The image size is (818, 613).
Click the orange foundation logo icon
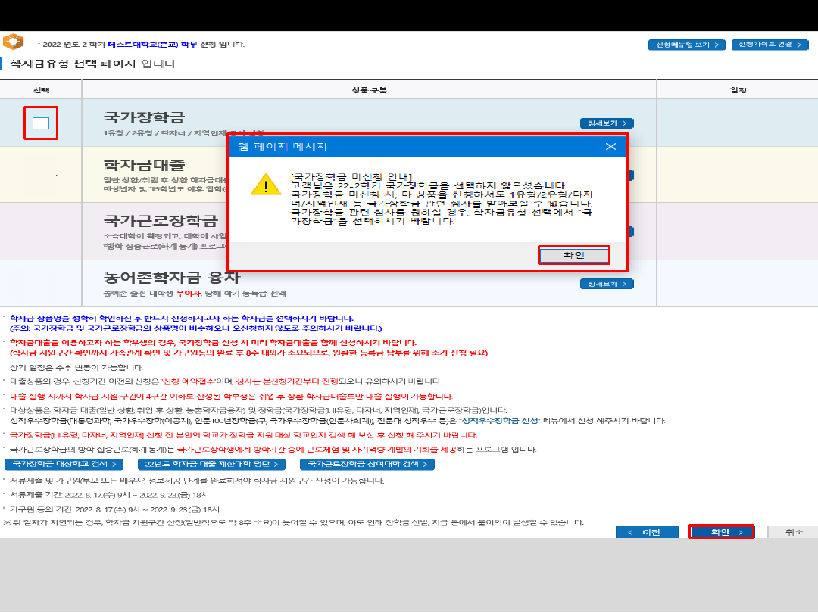coord(13,42)
